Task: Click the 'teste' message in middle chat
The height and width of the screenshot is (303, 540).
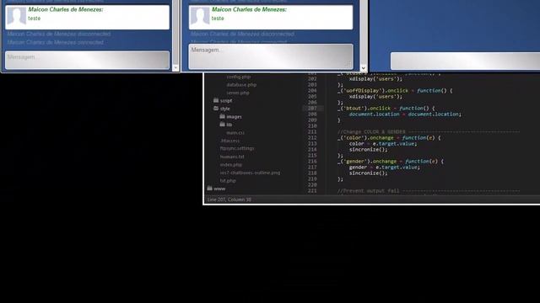Action: tap(218, 19)
